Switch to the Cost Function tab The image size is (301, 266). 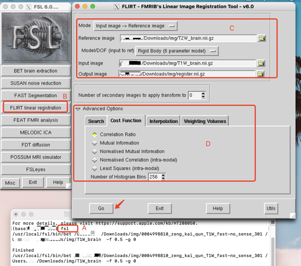(126, 120)
